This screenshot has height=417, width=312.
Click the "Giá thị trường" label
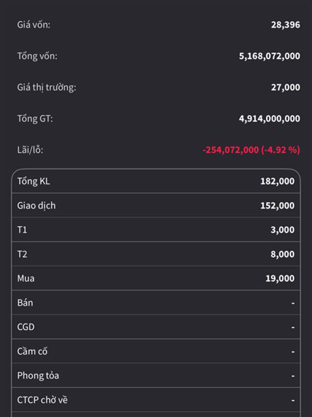click(x=46, y=87)
